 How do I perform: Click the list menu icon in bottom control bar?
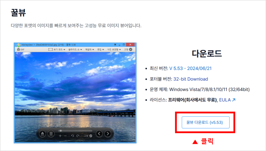(51, 134)
